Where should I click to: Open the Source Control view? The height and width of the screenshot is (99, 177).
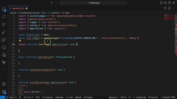tap(4, 24)
